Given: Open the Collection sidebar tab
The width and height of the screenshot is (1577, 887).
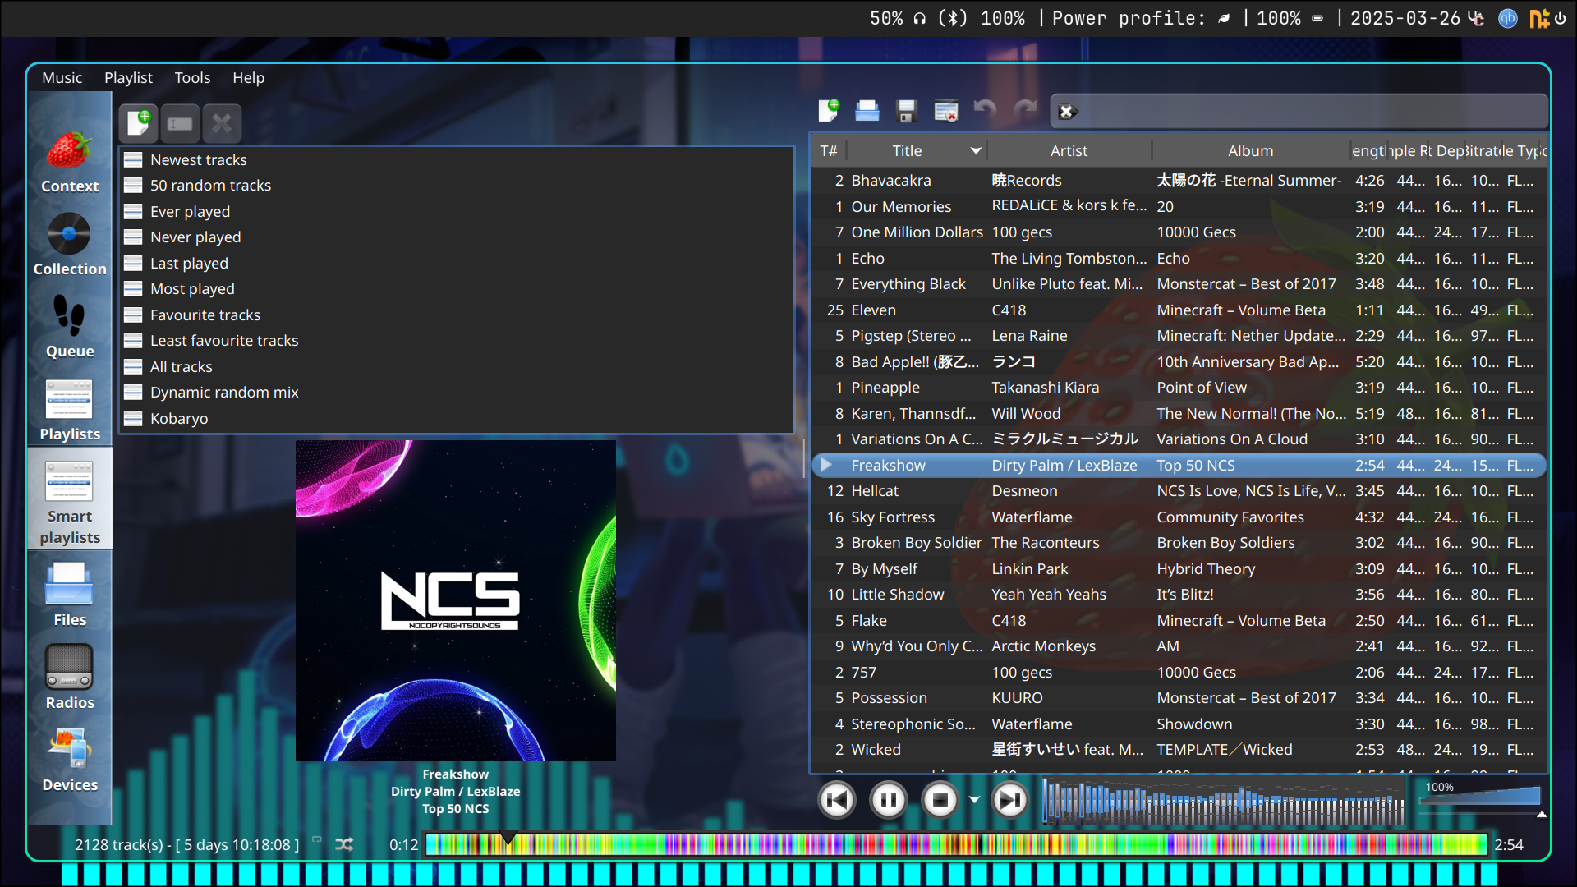Looking at the screenshot, I should tap(70, 244).
